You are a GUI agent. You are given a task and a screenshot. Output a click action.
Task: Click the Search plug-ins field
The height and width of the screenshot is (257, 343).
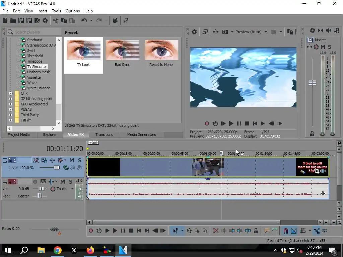[34, 32]
